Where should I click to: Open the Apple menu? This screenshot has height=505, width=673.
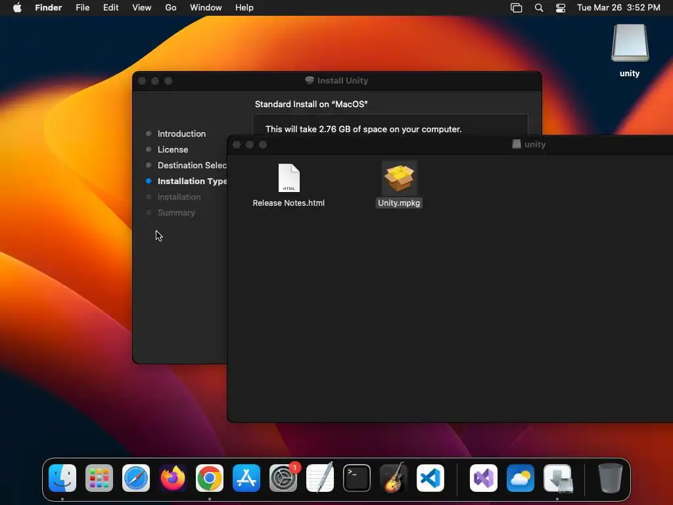17,8
